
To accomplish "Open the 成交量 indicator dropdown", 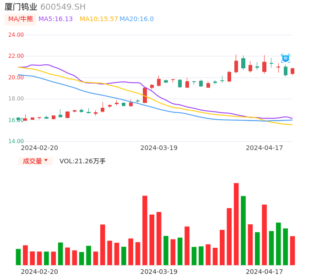I will click(x=35, y=161).
